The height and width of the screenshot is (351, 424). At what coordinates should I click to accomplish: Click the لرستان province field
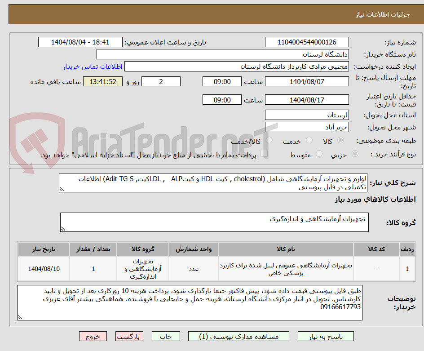click(x=307, y=115)
